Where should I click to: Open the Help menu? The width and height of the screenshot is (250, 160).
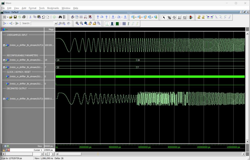76,8
